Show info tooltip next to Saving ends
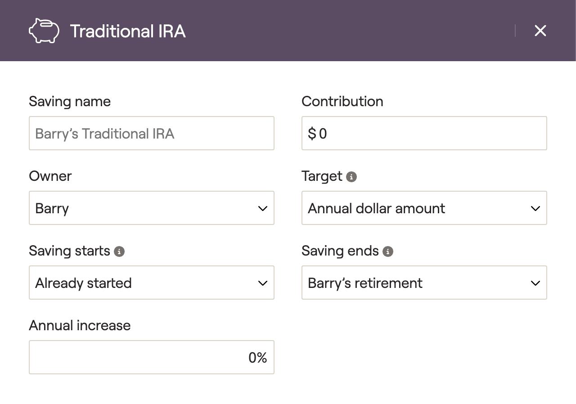Screen dimensions: 576x404 [x=387, y=251]
